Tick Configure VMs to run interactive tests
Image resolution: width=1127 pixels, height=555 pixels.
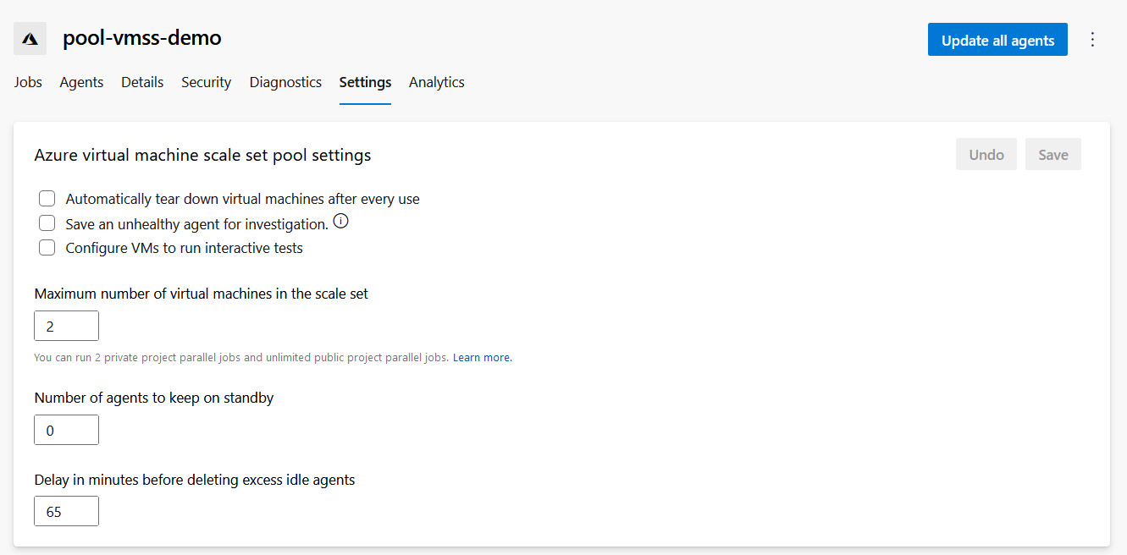pos(47,248)
